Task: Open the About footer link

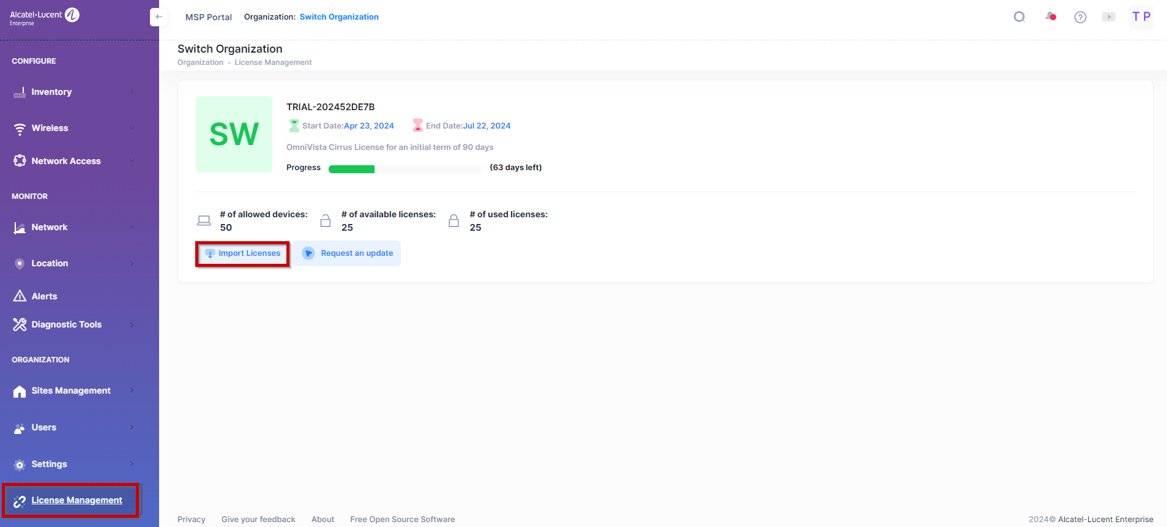Action: [x=323, y=519]
